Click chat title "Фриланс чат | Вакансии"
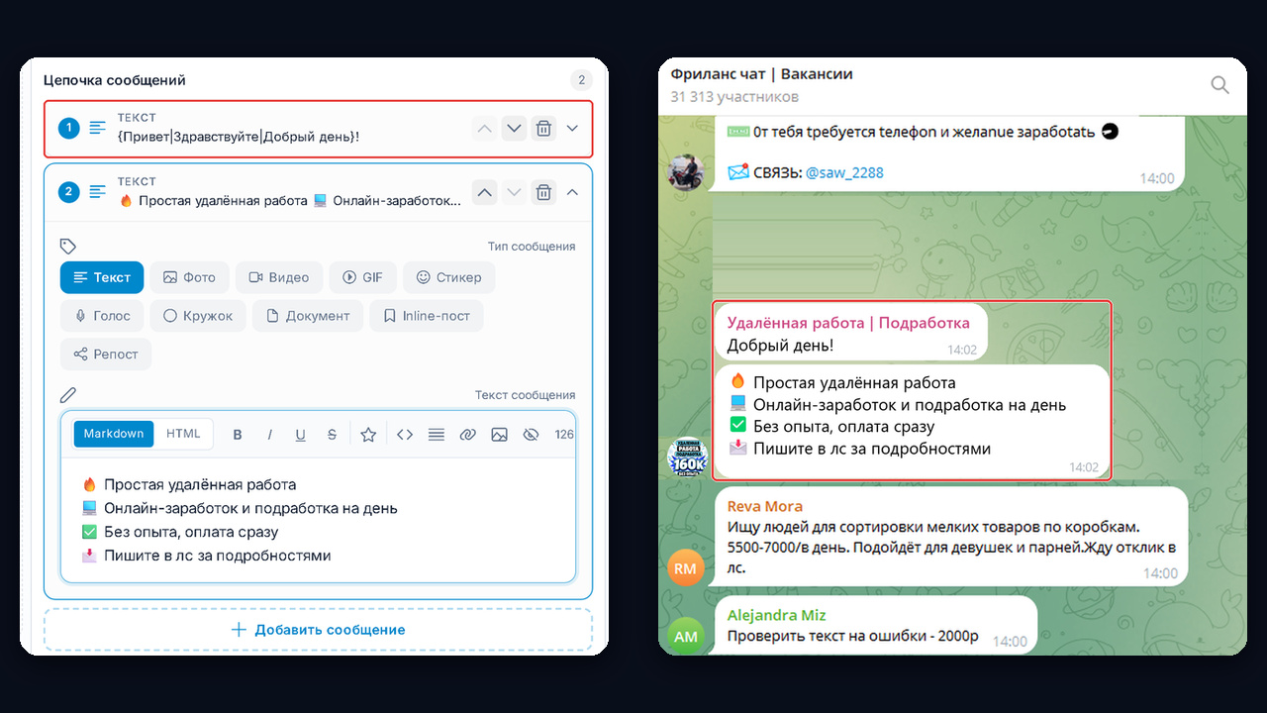 pyautogui.click(x=761, y=74)
